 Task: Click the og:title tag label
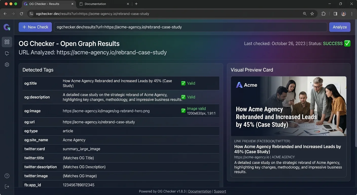(30, 83)
